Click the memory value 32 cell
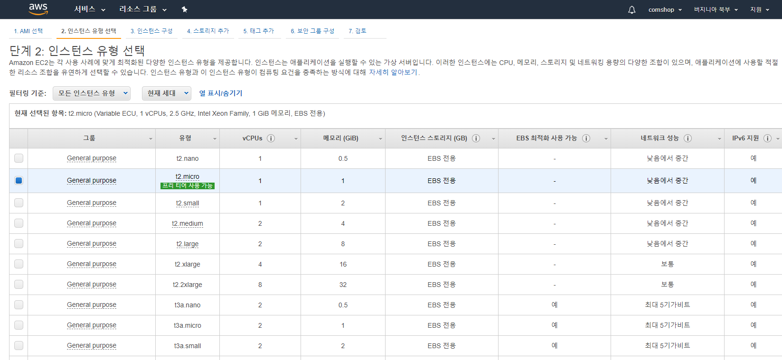This screenshot has width=782, height=360. (343, 285)
